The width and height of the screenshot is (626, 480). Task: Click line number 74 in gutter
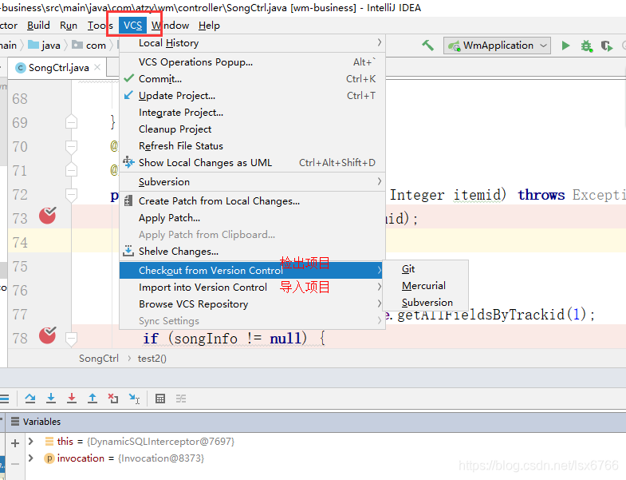[x=20, y=243]
